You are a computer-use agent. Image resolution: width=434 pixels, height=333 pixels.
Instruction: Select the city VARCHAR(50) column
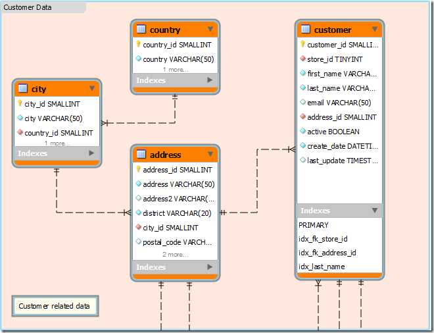point(57,118)
